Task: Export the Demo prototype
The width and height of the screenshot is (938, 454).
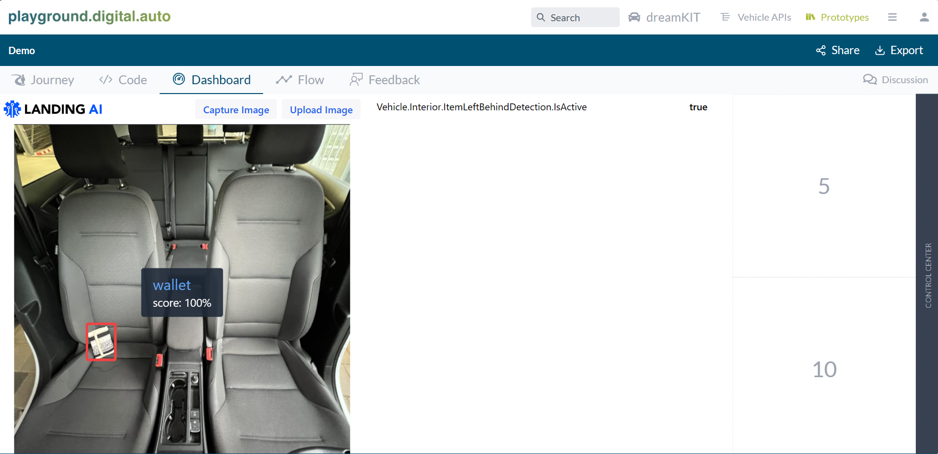Action: 899,50
